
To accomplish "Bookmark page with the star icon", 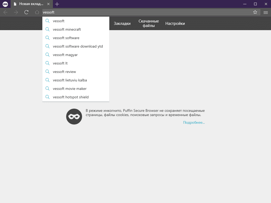I will click(x=255, y=12).
